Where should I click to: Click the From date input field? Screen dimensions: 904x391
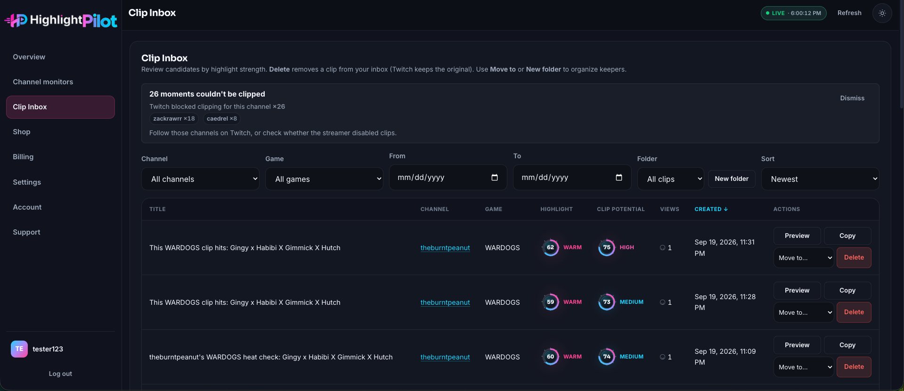tap(448, 178)
